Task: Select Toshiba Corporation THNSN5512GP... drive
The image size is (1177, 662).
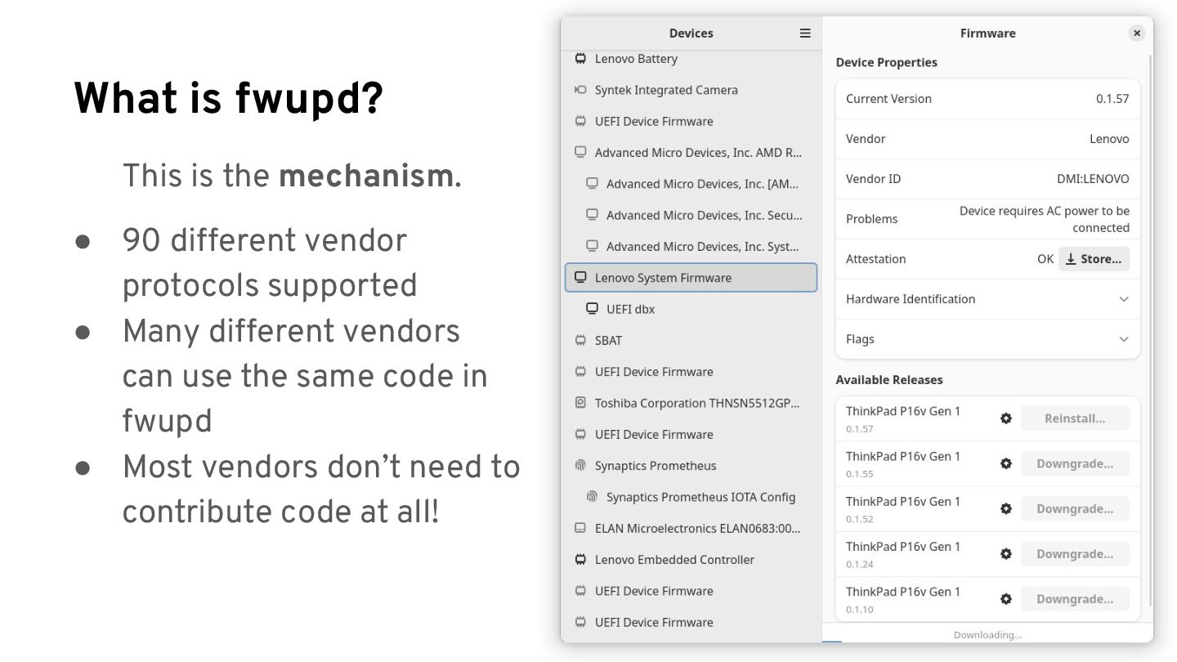Action: 691,403
